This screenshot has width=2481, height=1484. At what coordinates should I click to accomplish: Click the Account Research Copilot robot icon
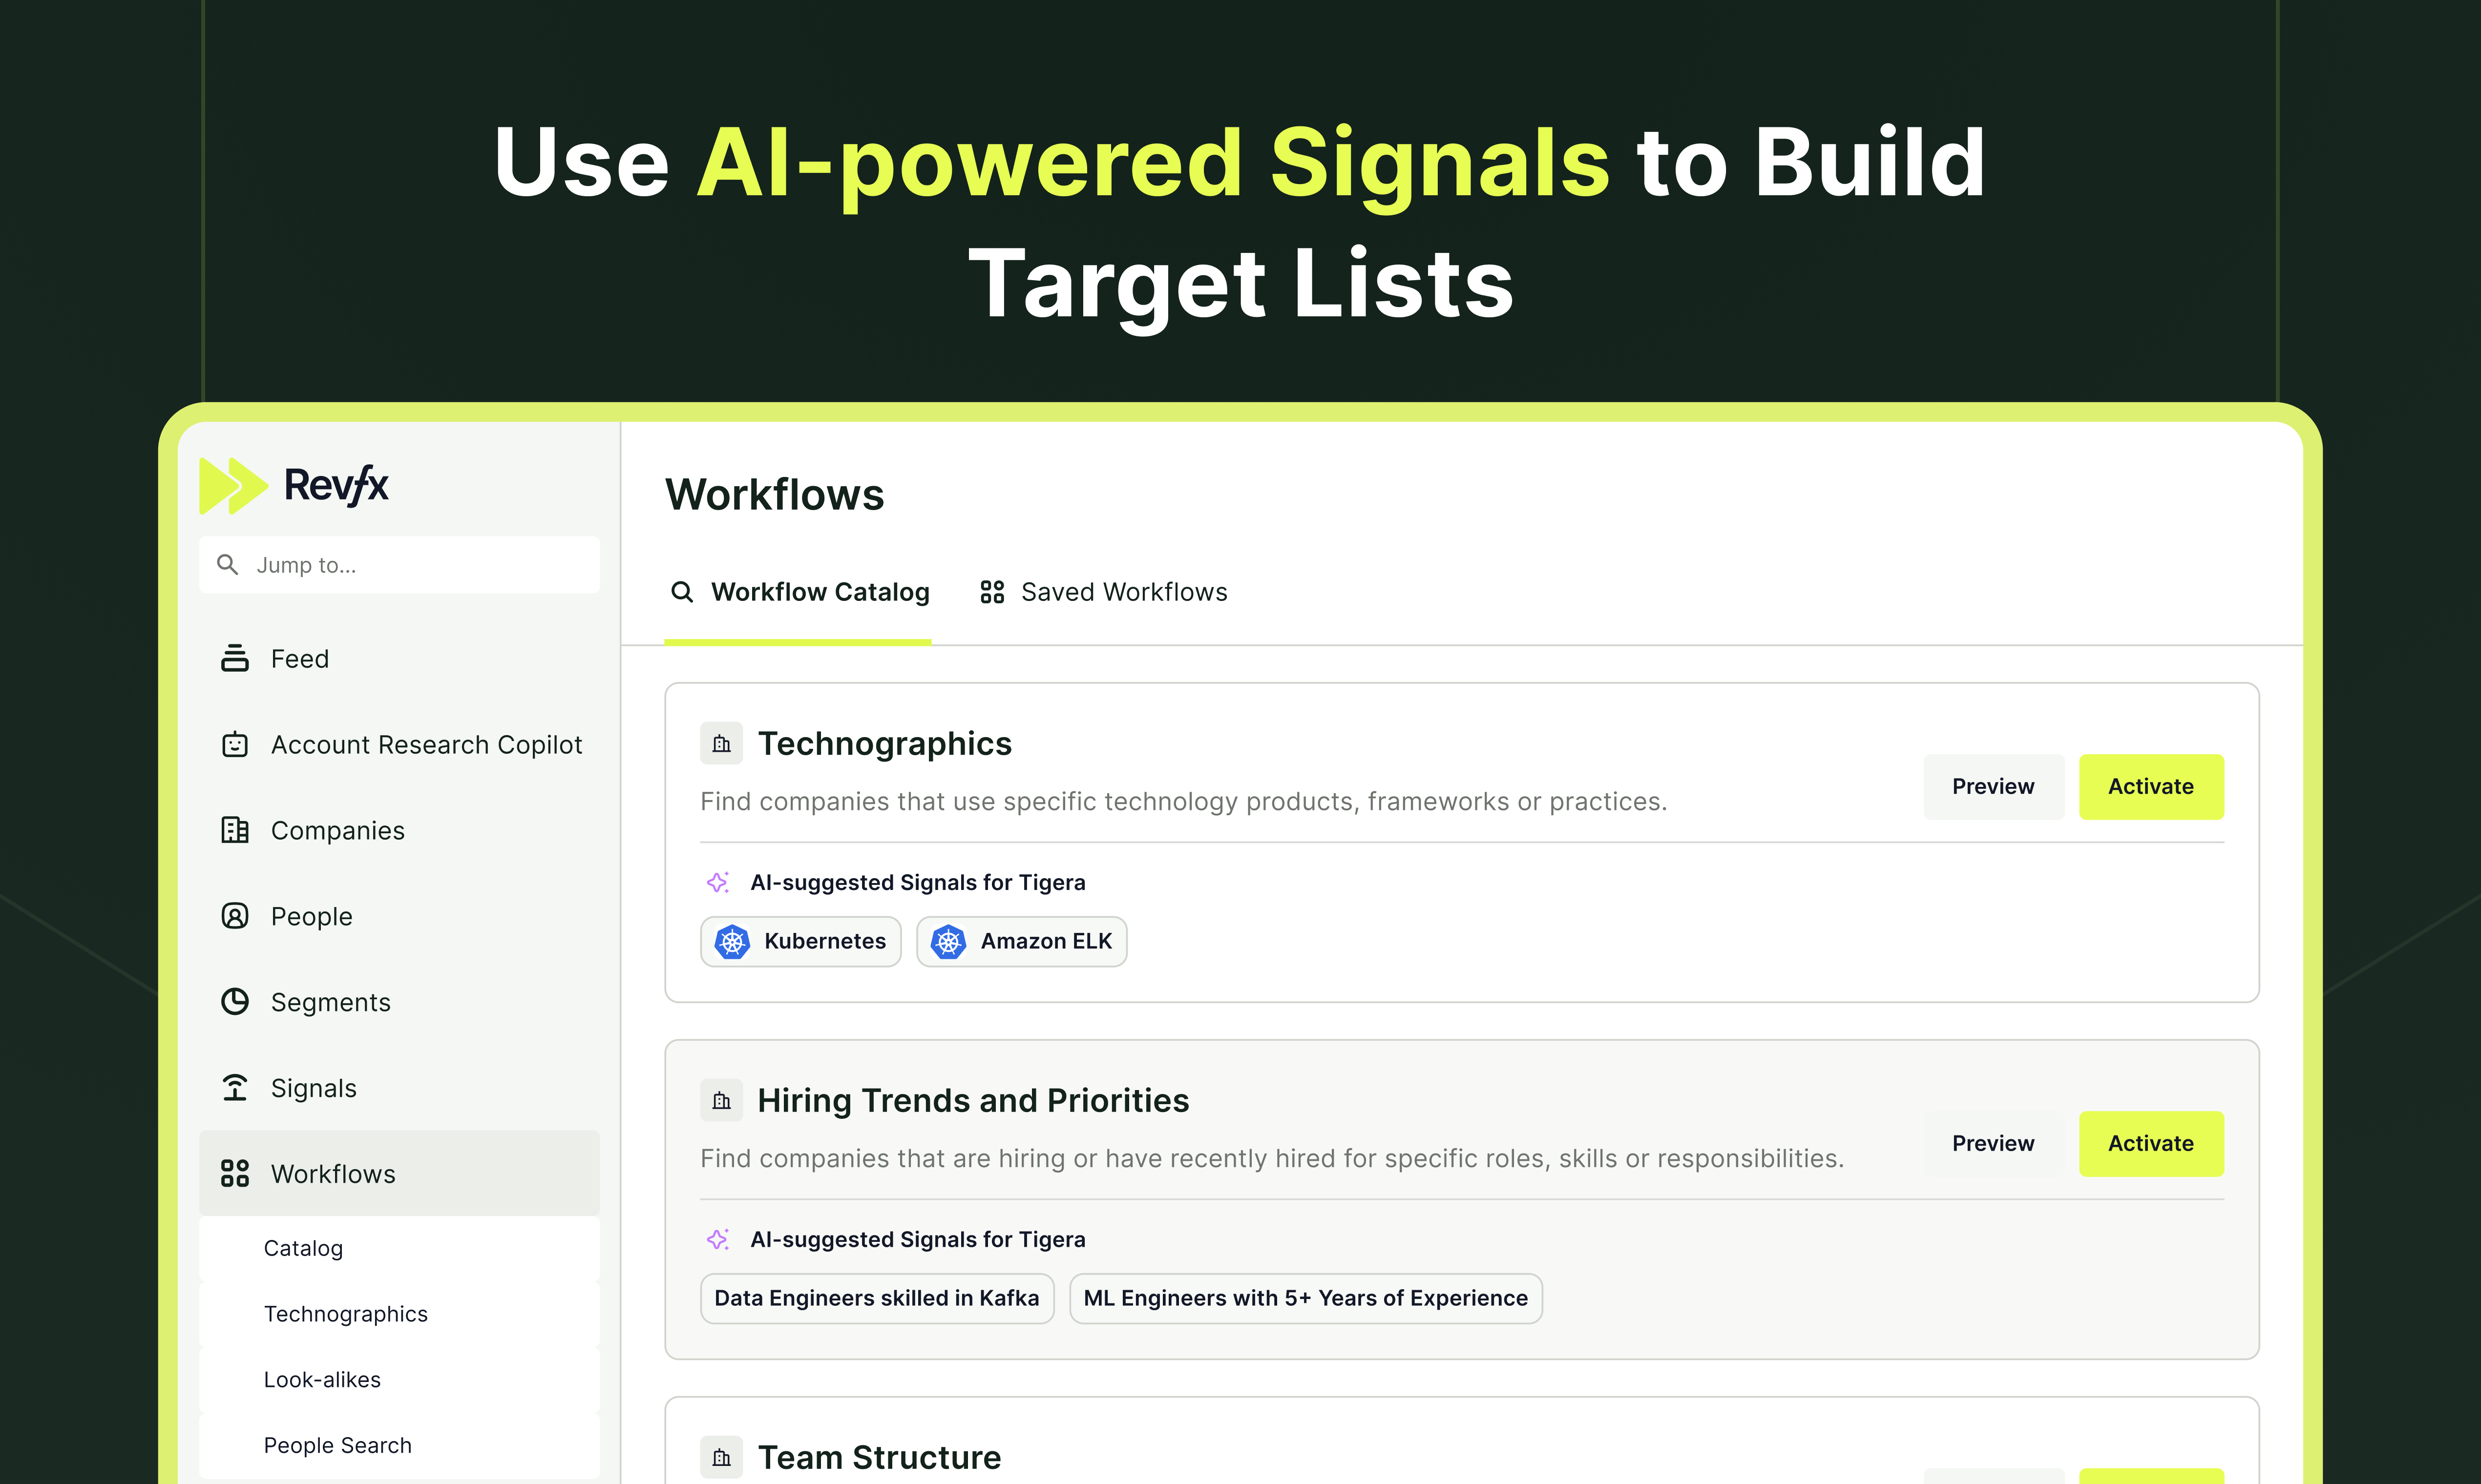(x=235, y=744)
